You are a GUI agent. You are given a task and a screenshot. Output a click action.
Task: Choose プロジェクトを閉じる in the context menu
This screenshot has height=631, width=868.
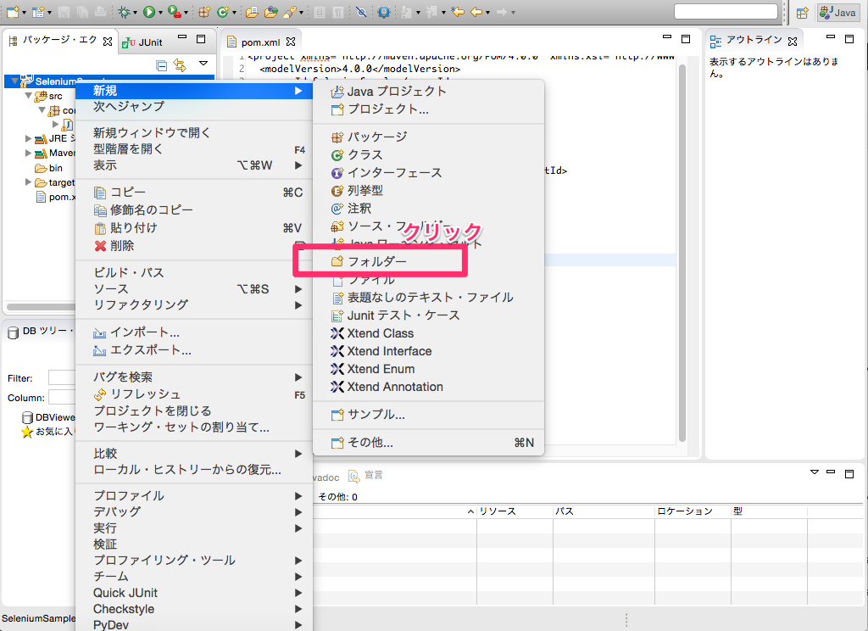[194, 411]
